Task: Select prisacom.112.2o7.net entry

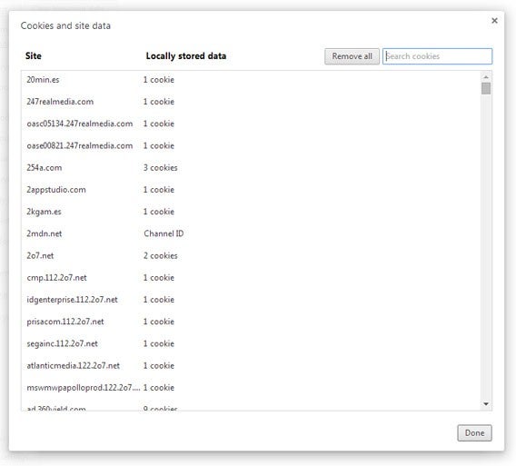Action: click(x=251, y=322)
